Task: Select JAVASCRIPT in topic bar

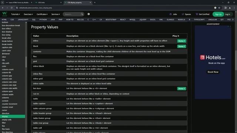Action: 23,20
